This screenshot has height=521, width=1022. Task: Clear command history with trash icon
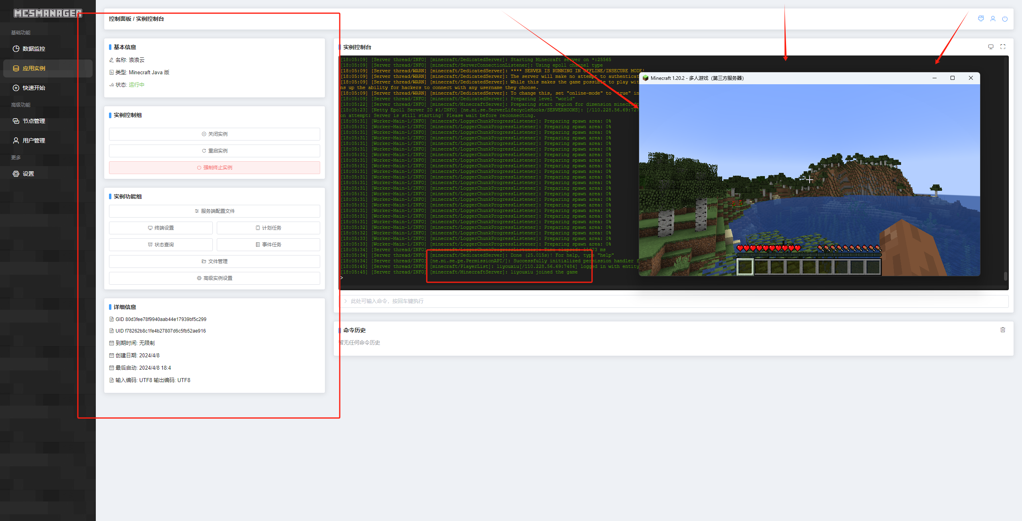click(x=1003, y=330)
